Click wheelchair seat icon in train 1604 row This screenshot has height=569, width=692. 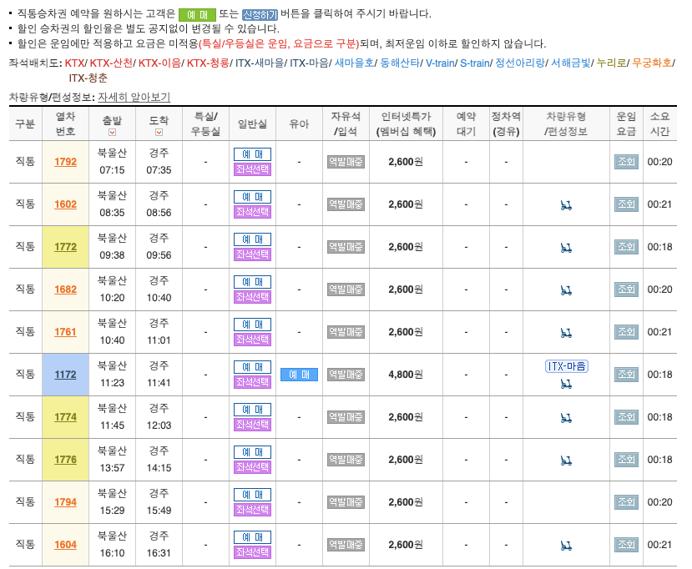[x=567, y=545]
